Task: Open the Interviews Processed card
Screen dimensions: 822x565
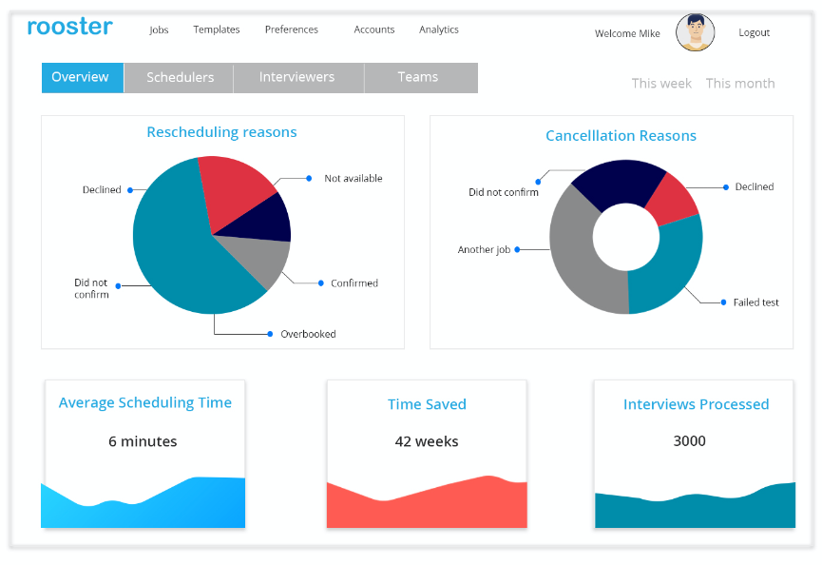Action: coord(696,454)
